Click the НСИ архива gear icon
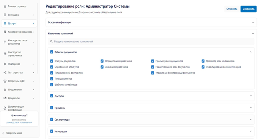 tap(5, 64)
